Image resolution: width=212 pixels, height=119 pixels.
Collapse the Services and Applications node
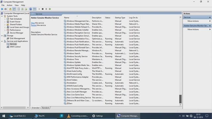2,41
